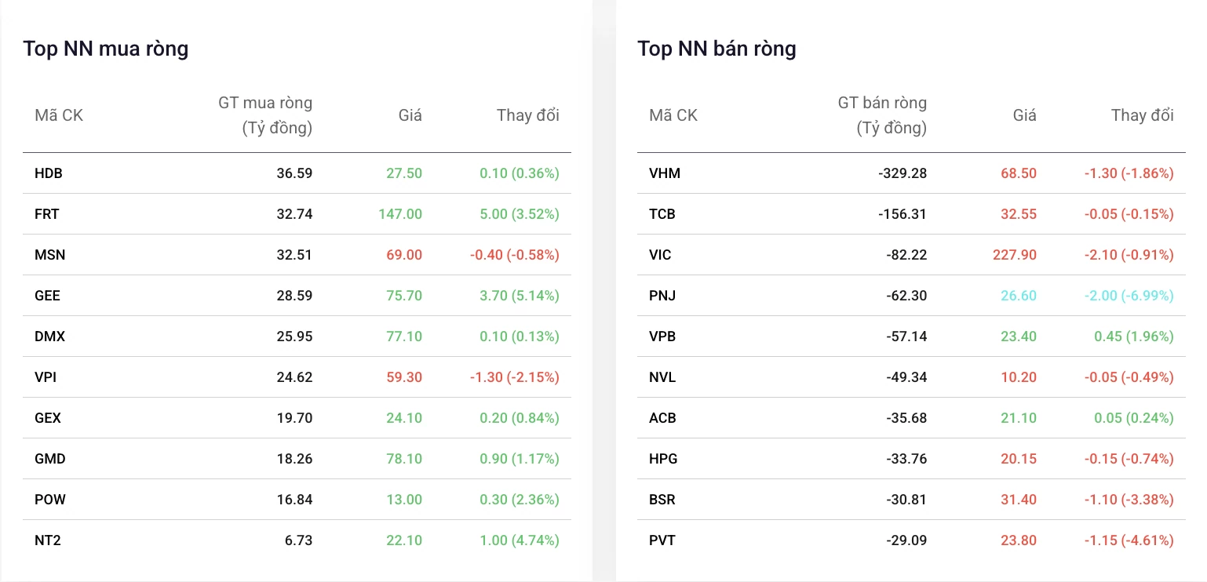Image resolution: width=1207 pixels, height=582 pixels.
Task: Open the NT2 ticker symbol
Action: (48, 540)
